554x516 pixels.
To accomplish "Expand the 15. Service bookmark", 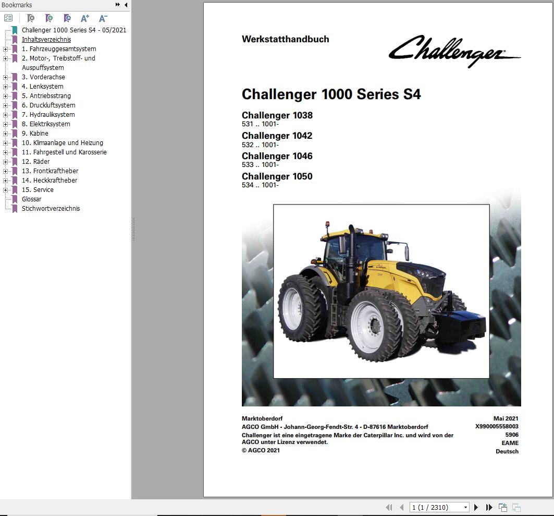I will click(x=5, y=190).
